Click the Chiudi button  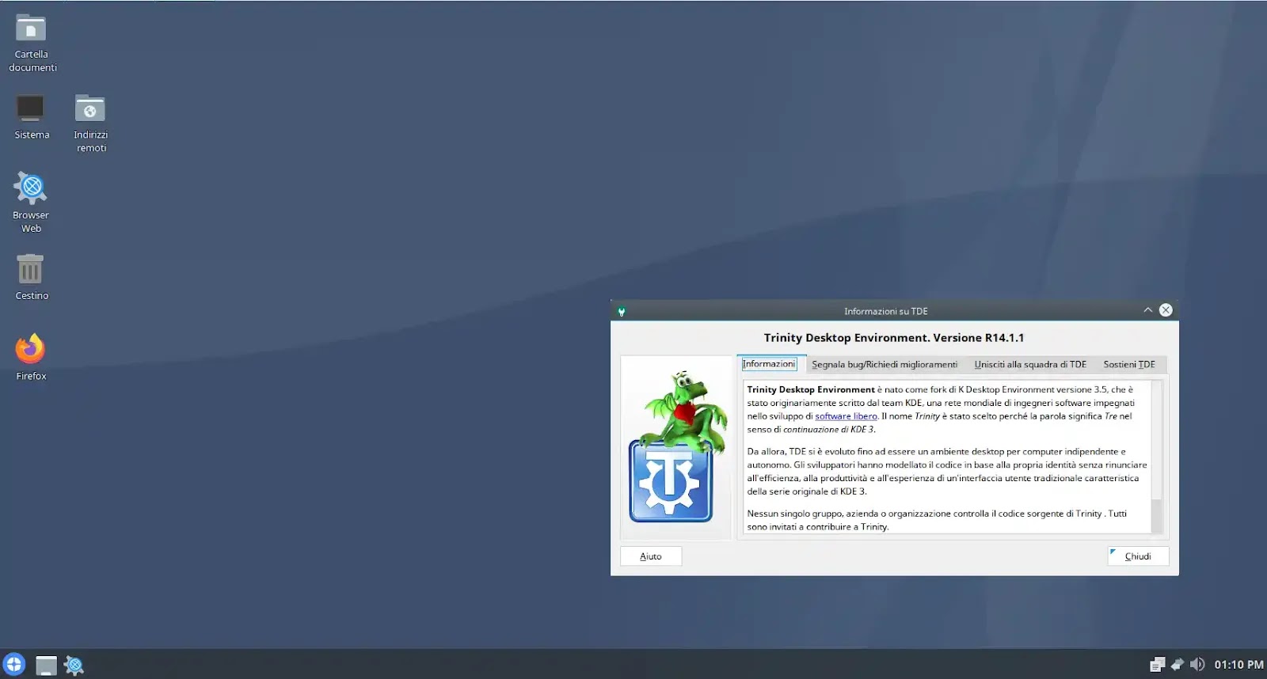(x=1138, y=556)
